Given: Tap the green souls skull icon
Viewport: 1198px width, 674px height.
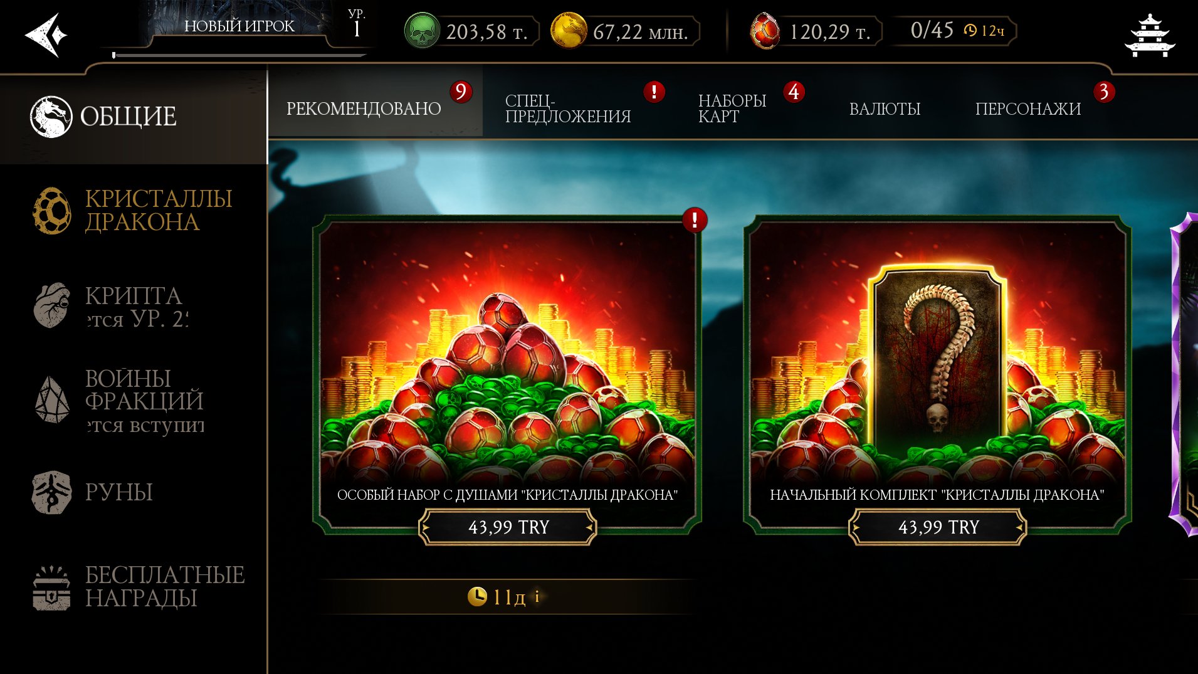Looking at the screenshot, I should 422,31.
